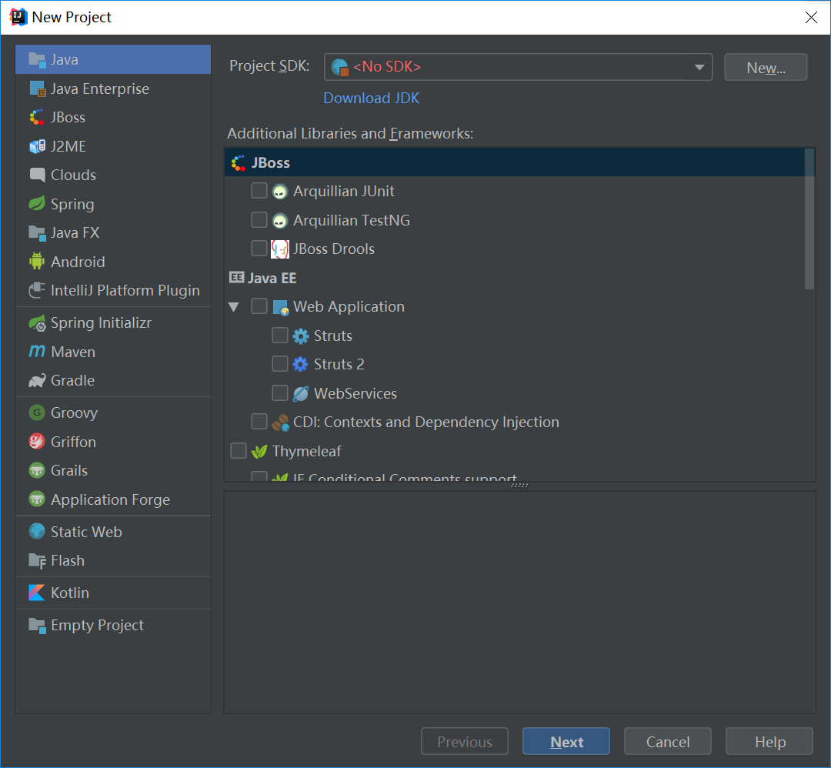Screen dimensions: 831x768
Task: Click the J2ME icon
Action: click(37, 146)
